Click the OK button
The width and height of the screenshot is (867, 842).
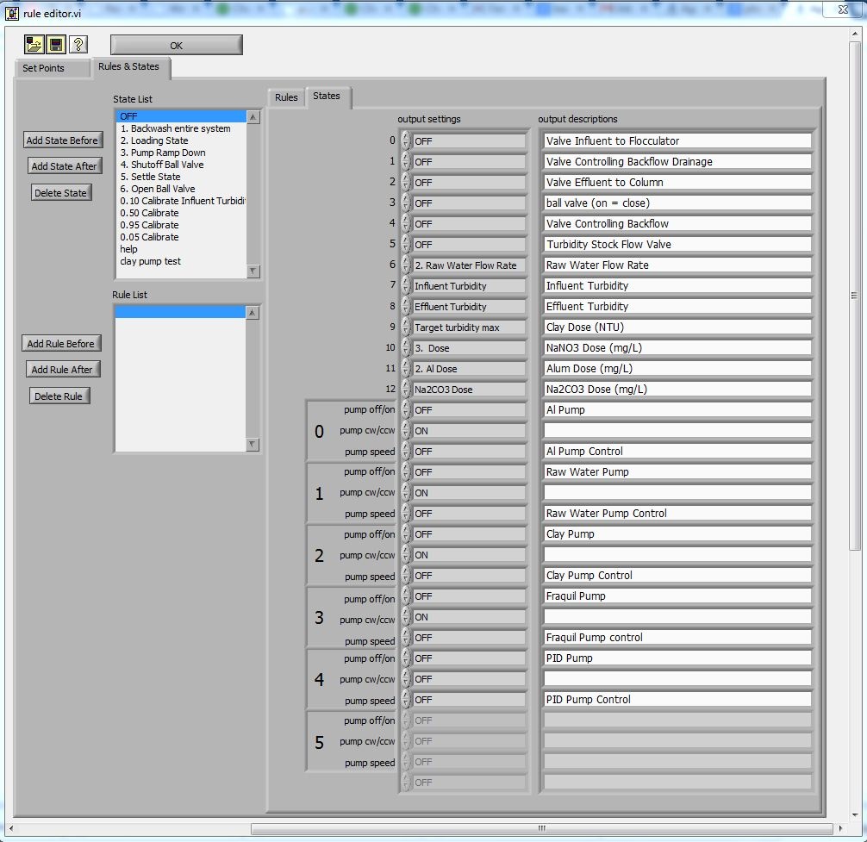click(177, 46)
